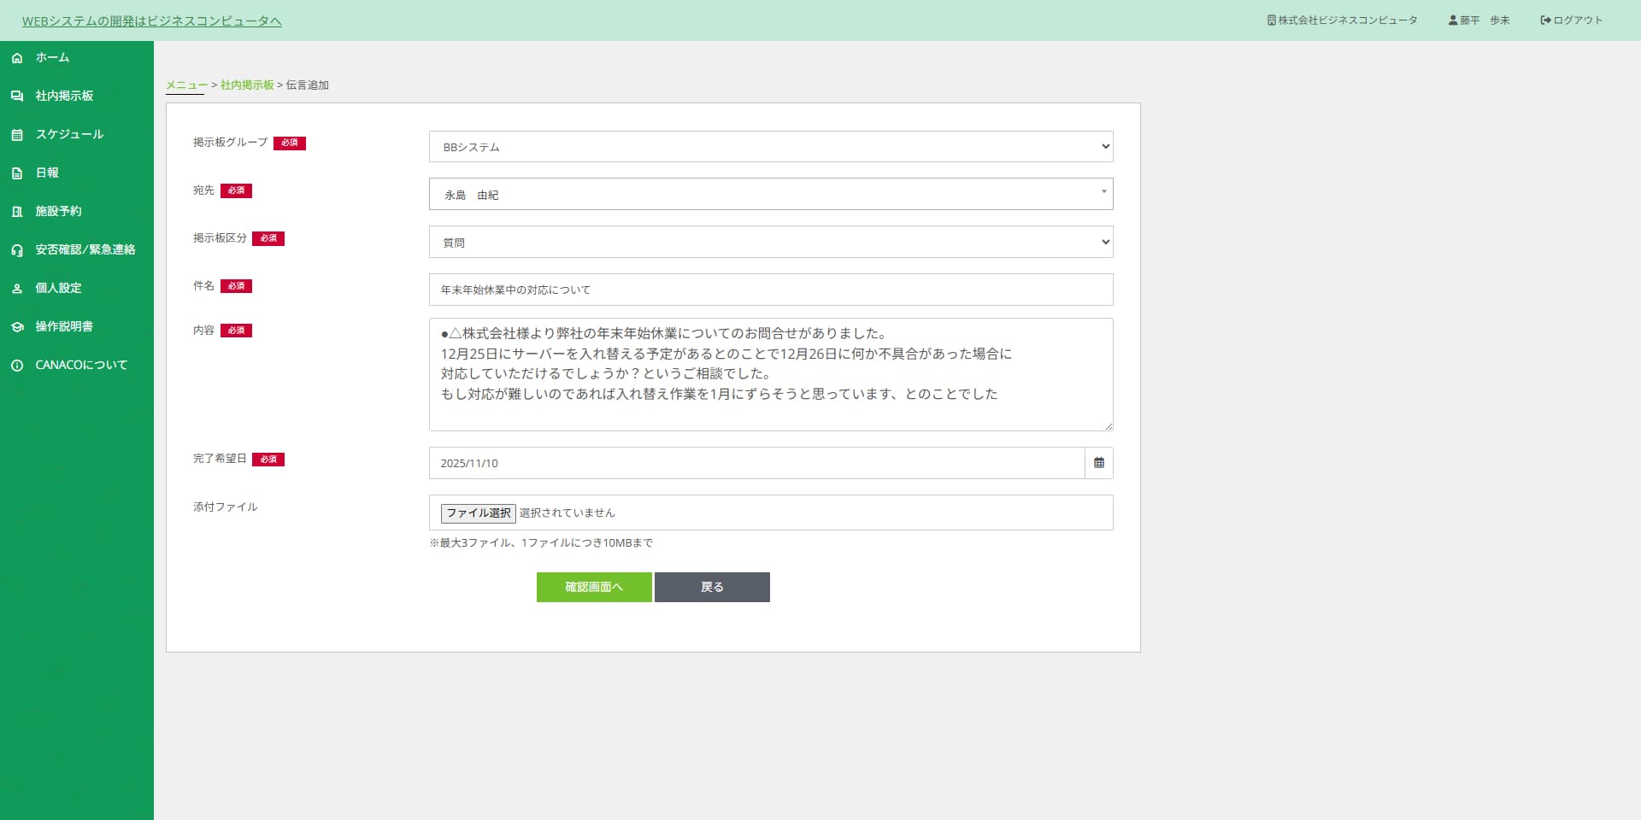This screenshot has height=820, width=1641.
Task: Click the ログアウト link in header
Action: click(1571, 20)
